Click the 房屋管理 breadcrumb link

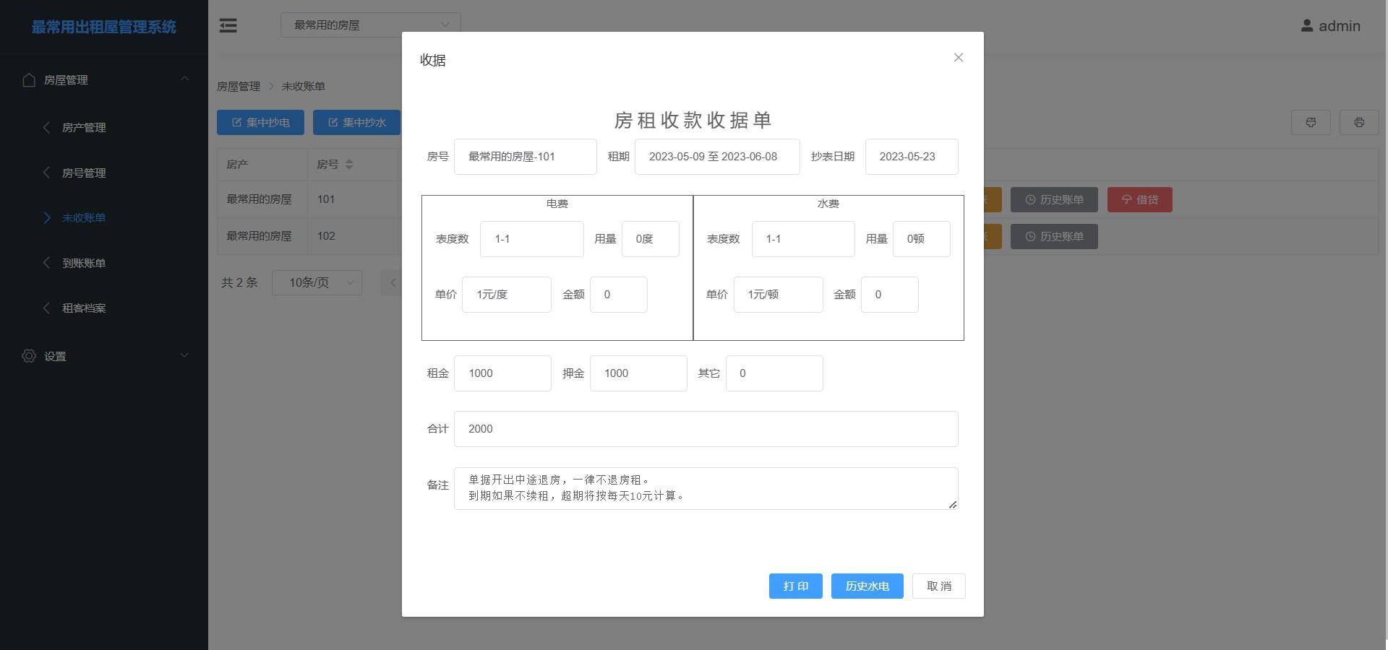[x=239, y=87]
